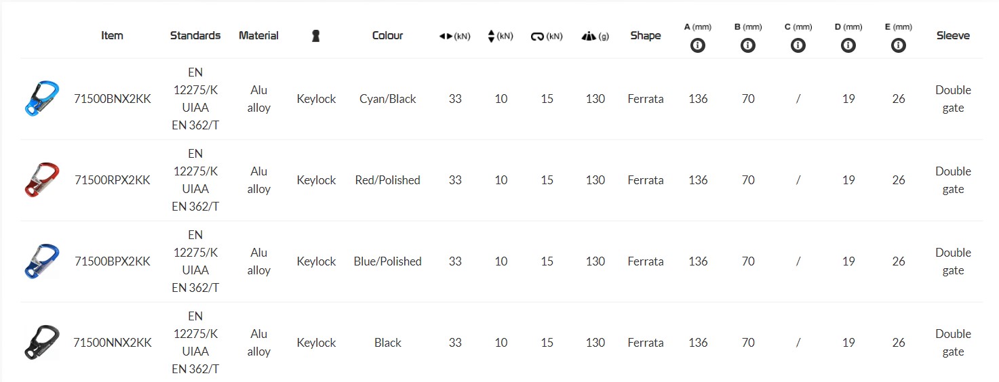Image resolution: width=999 pixels, height=382 pixels.
Task: Open the cyan/black carabiner thumbnail
Action: (41, 99)
